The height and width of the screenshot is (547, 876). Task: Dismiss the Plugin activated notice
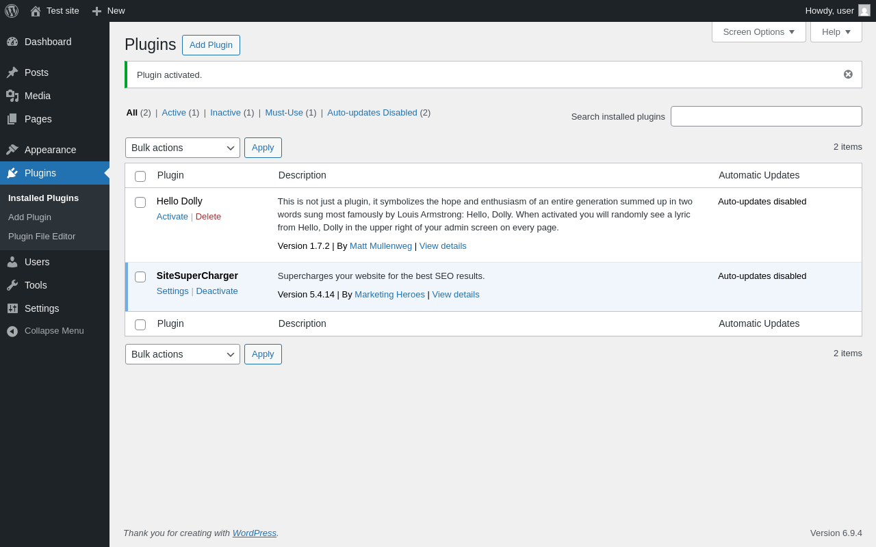coord(848,75)
